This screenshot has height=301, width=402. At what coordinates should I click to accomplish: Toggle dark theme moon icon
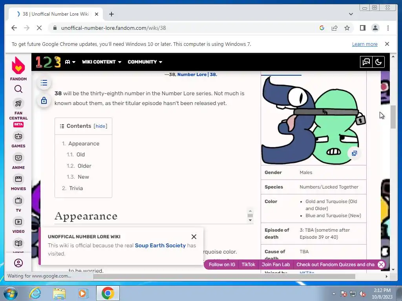click(x=378, y=62)
